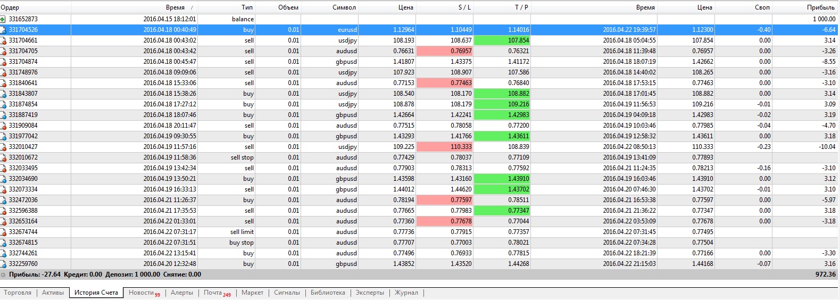Click the order icon beside 331704874
The width and height of the screenshot is (840, 300).
(3, 62)
